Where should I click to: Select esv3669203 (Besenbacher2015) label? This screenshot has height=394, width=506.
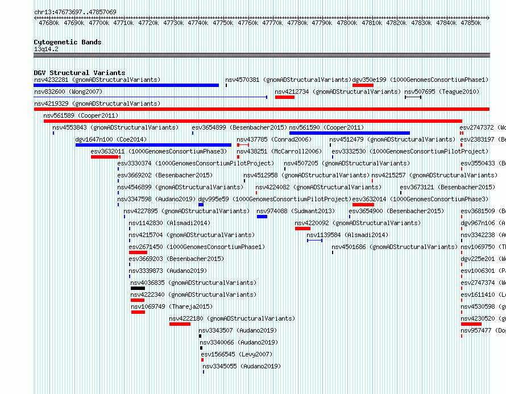click(176, 259)
